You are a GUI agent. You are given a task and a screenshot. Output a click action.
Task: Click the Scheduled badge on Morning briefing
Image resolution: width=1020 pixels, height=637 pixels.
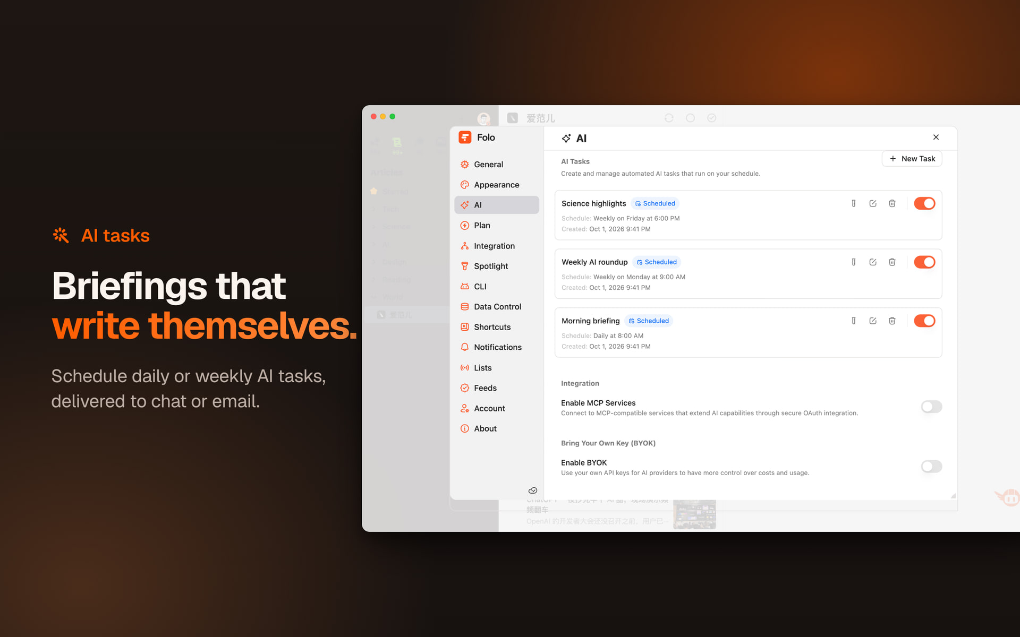pyautogui.click(x=649, y=321)
